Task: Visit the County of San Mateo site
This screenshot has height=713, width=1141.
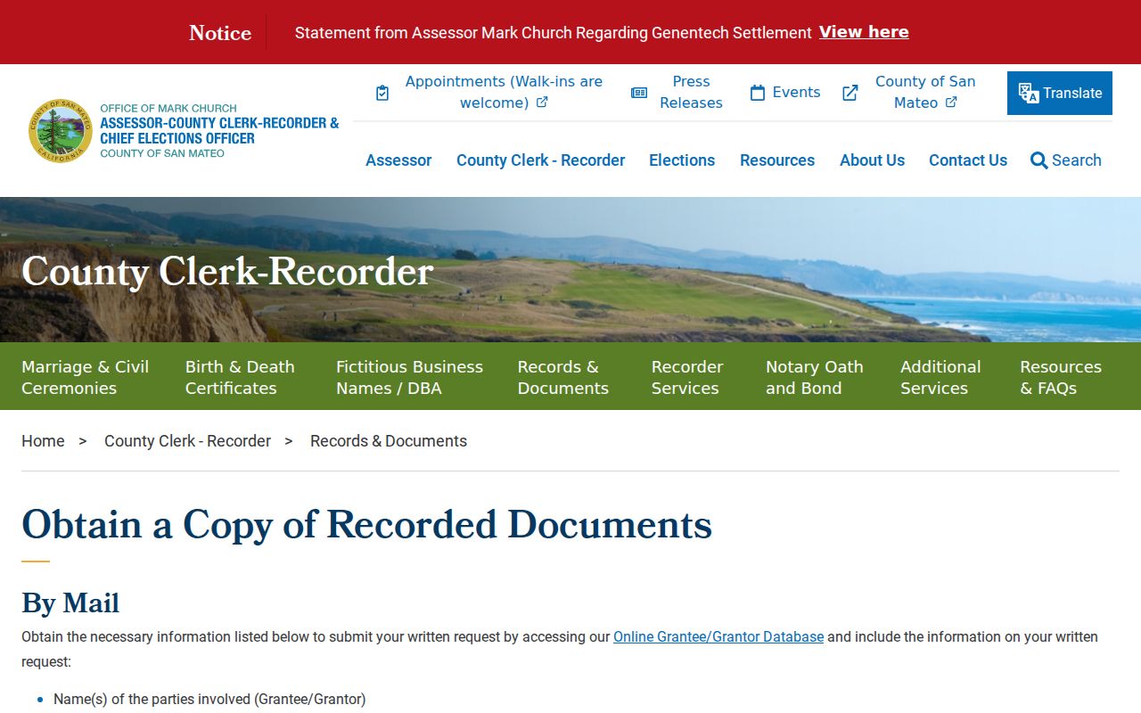Action: (x=925, y=92)
